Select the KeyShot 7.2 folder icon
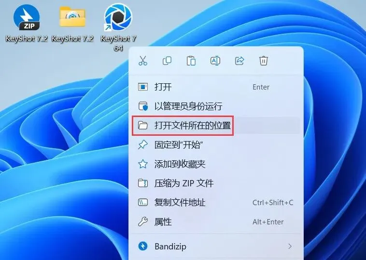Viewport: 366px width, 260px height. (x=72, y=17)
